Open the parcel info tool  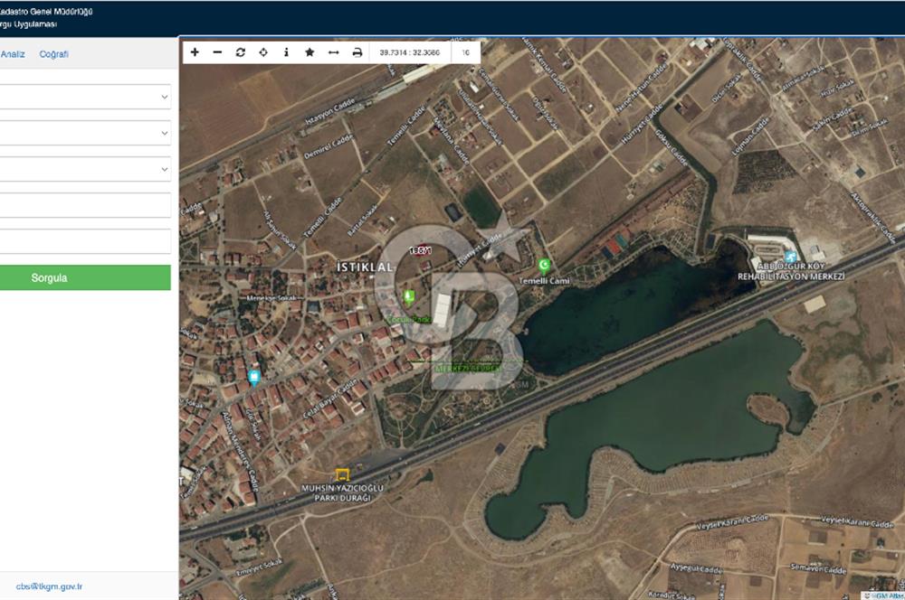pos(286,52)
